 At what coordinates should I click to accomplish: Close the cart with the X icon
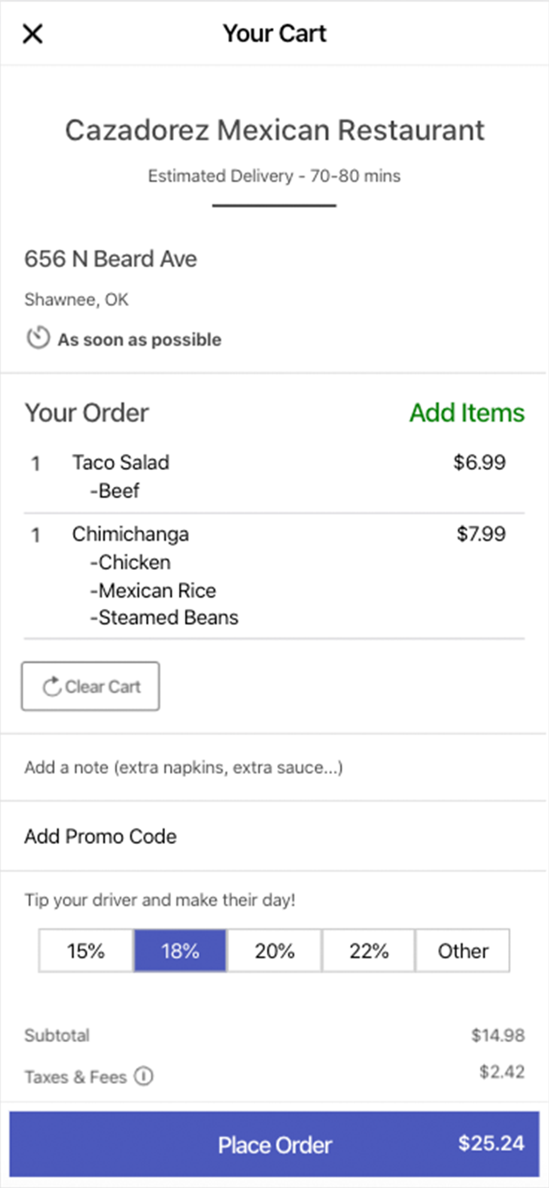tap(33, 34)
